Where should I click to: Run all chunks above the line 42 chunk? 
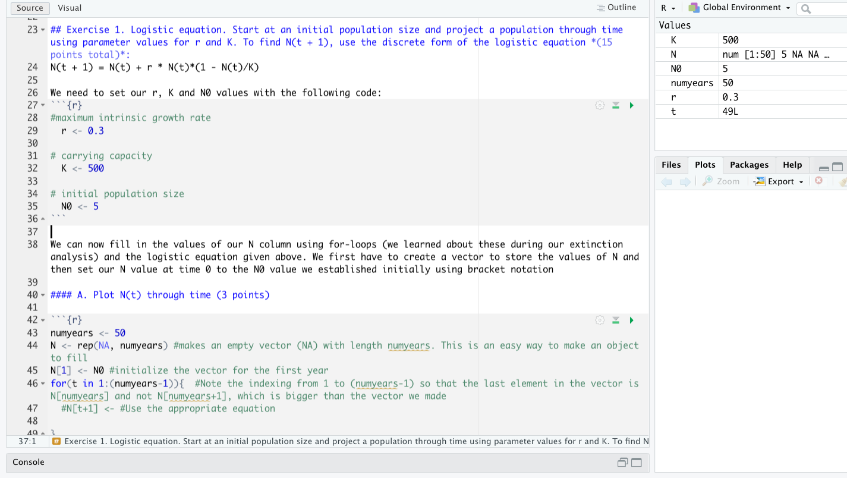[616, 320]
